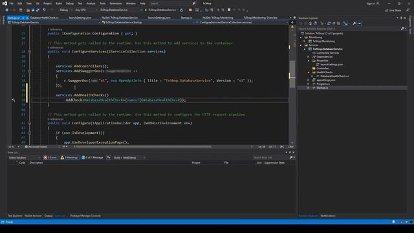Screen dimensions: 414x233
Task: Open the Debug menu
Action: [x=70, y=3]
